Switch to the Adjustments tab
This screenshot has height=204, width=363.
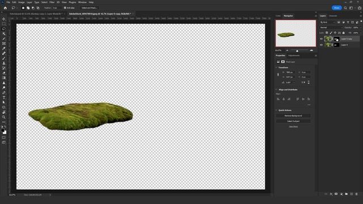[x=294, y=56]
